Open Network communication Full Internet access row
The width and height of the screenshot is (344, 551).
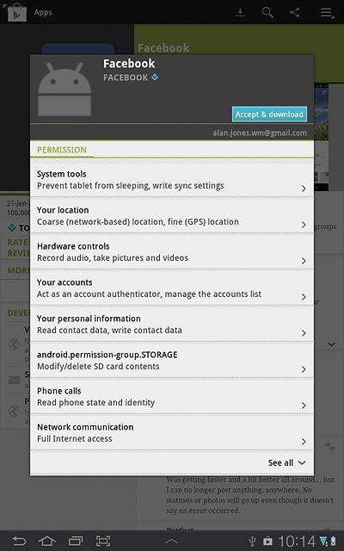[x=172, y=433]
